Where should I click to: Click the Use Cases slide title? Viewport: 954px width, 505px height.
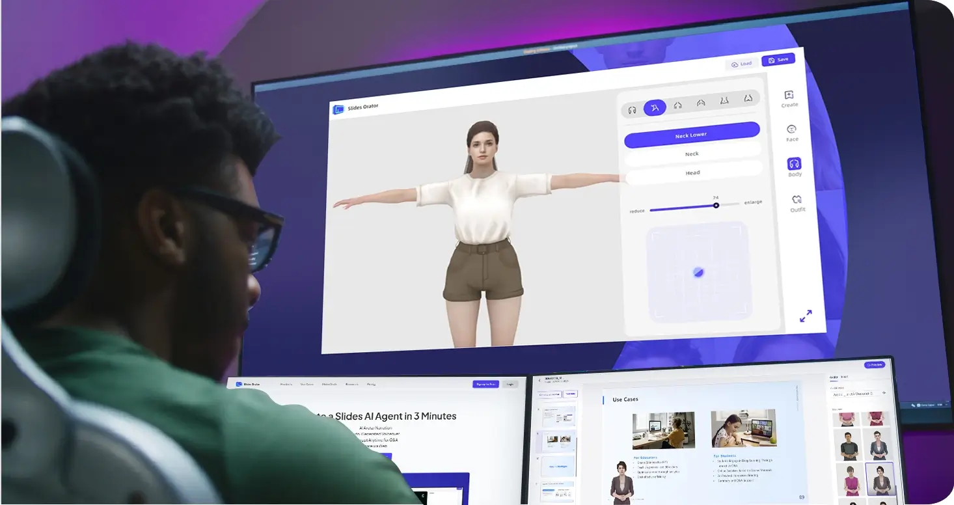[625, 400]
